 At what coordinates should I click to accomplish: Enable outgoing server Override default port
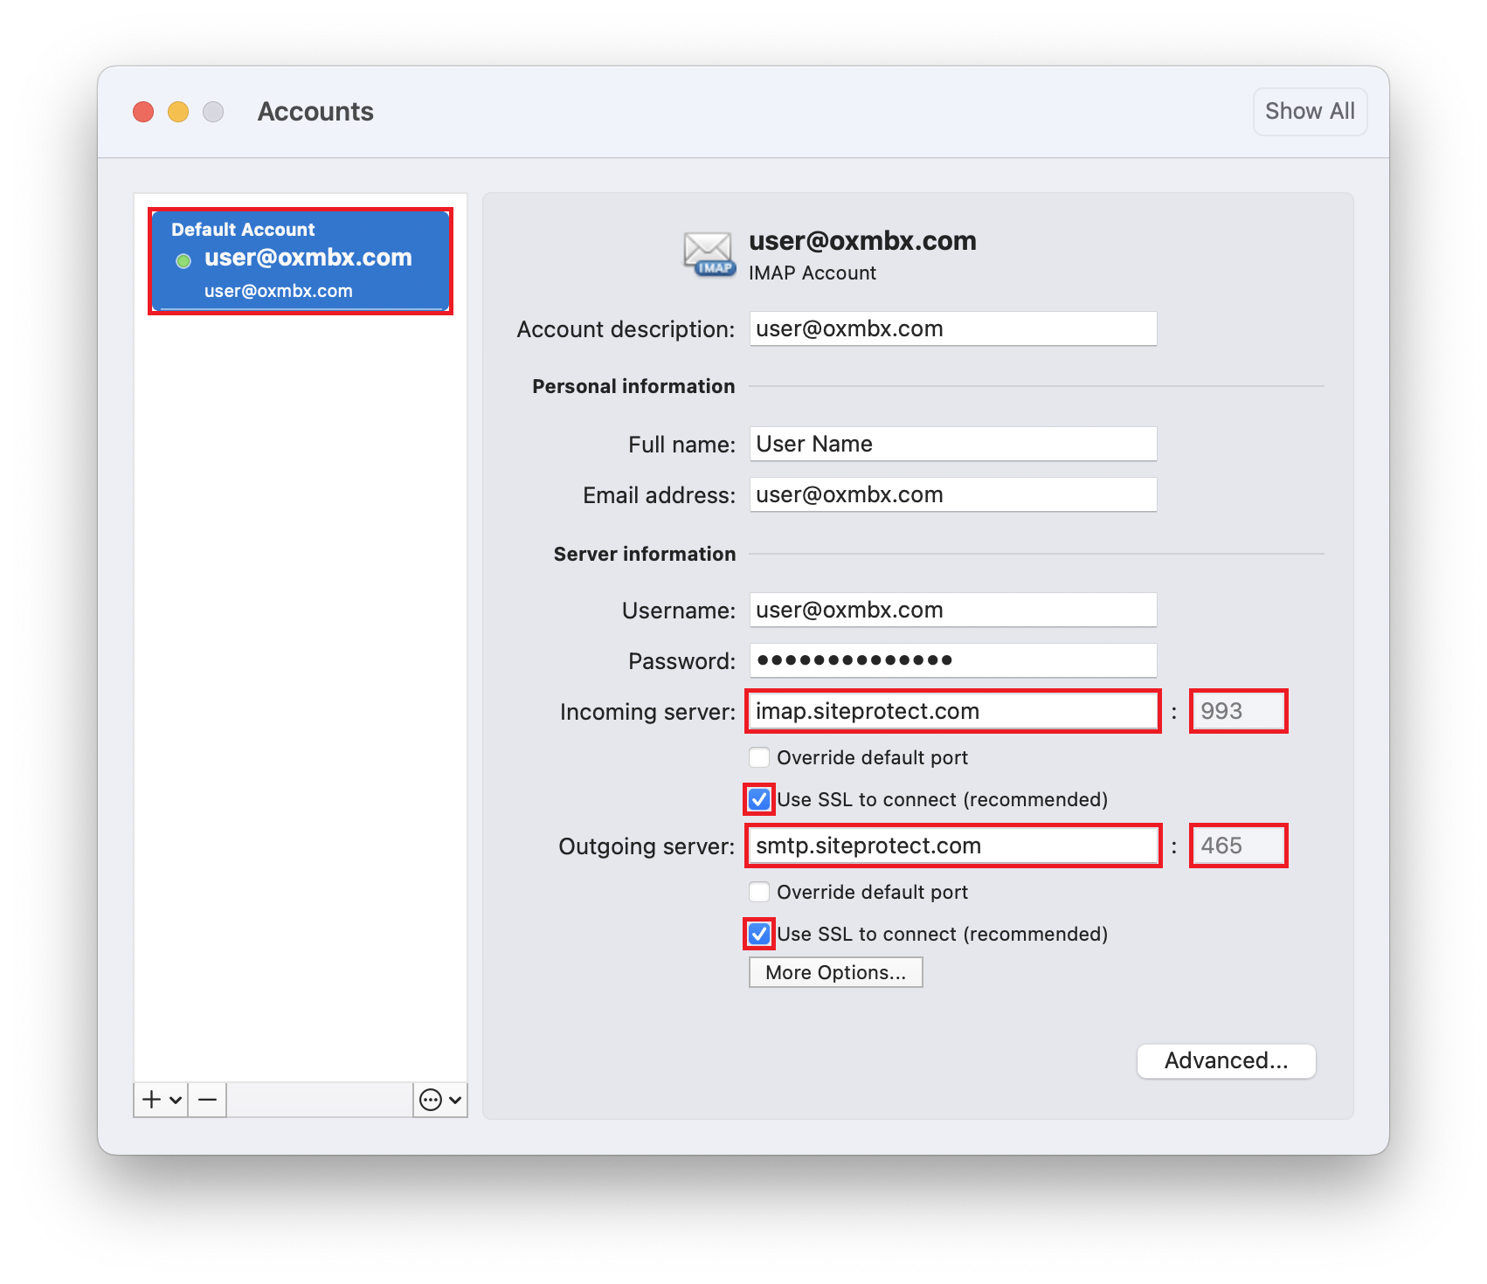coord(759,892)
